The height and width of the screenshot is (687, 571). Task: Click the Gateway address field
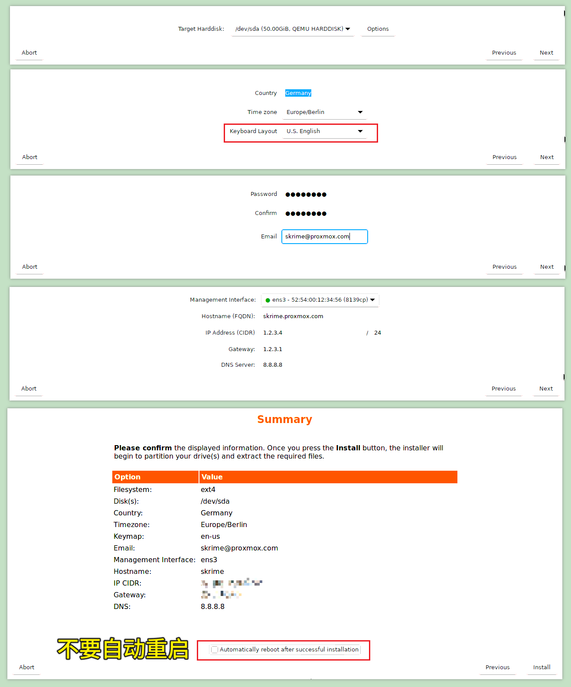pyautogui.click(x=312, y=349)
